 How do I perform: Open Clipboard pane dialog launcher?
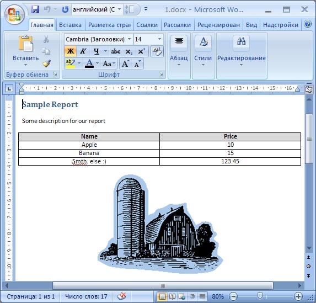55,74
